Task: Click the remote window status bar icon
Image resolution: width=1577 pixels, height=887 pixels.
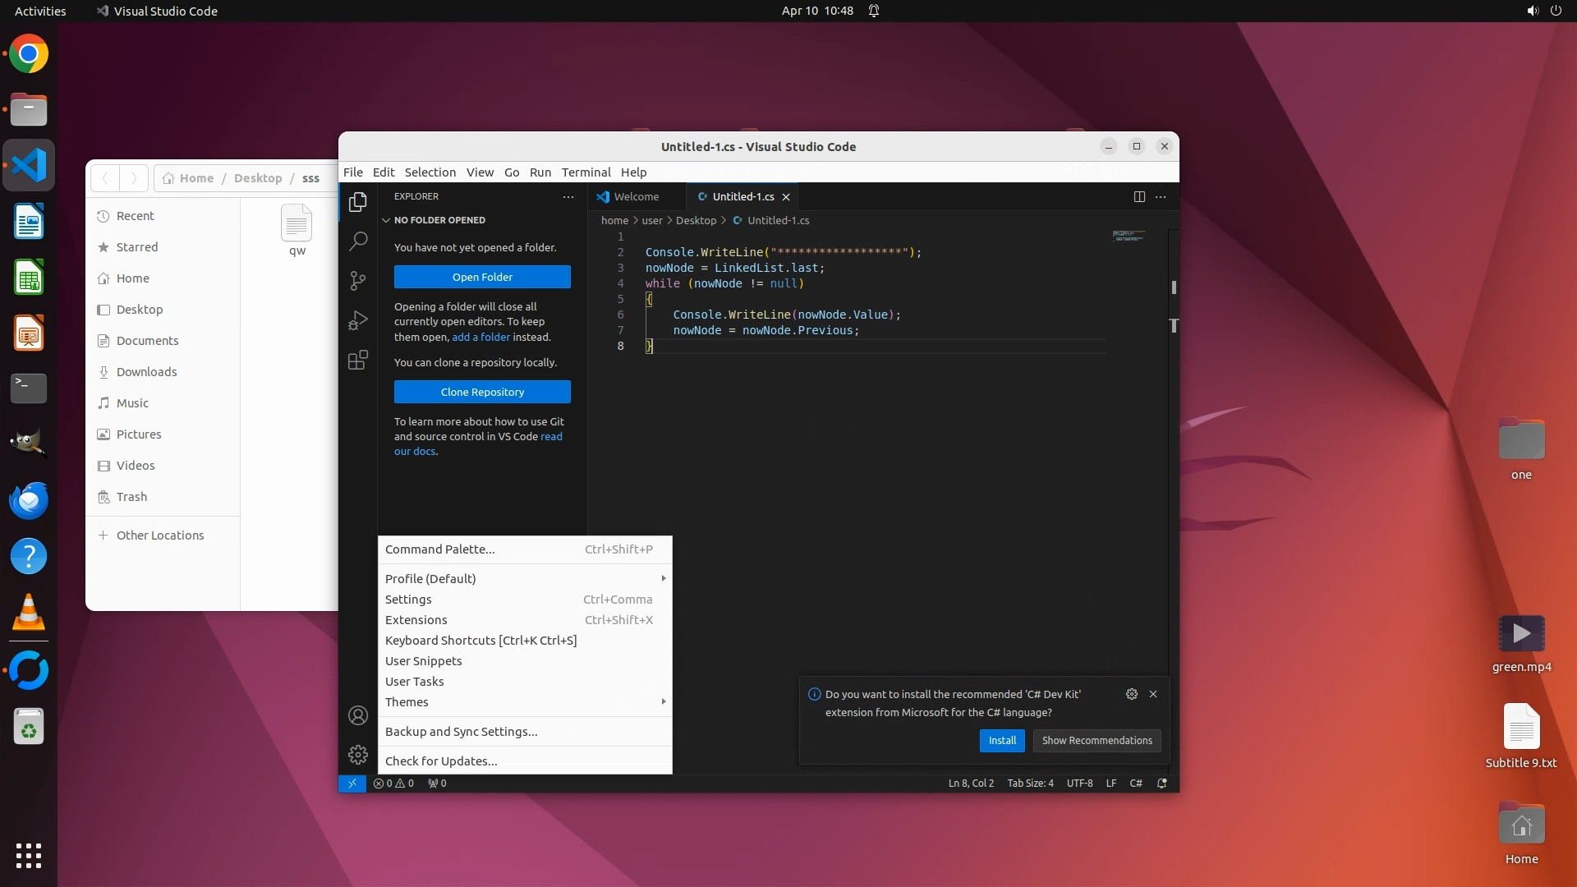Action: tap(352, 784)
